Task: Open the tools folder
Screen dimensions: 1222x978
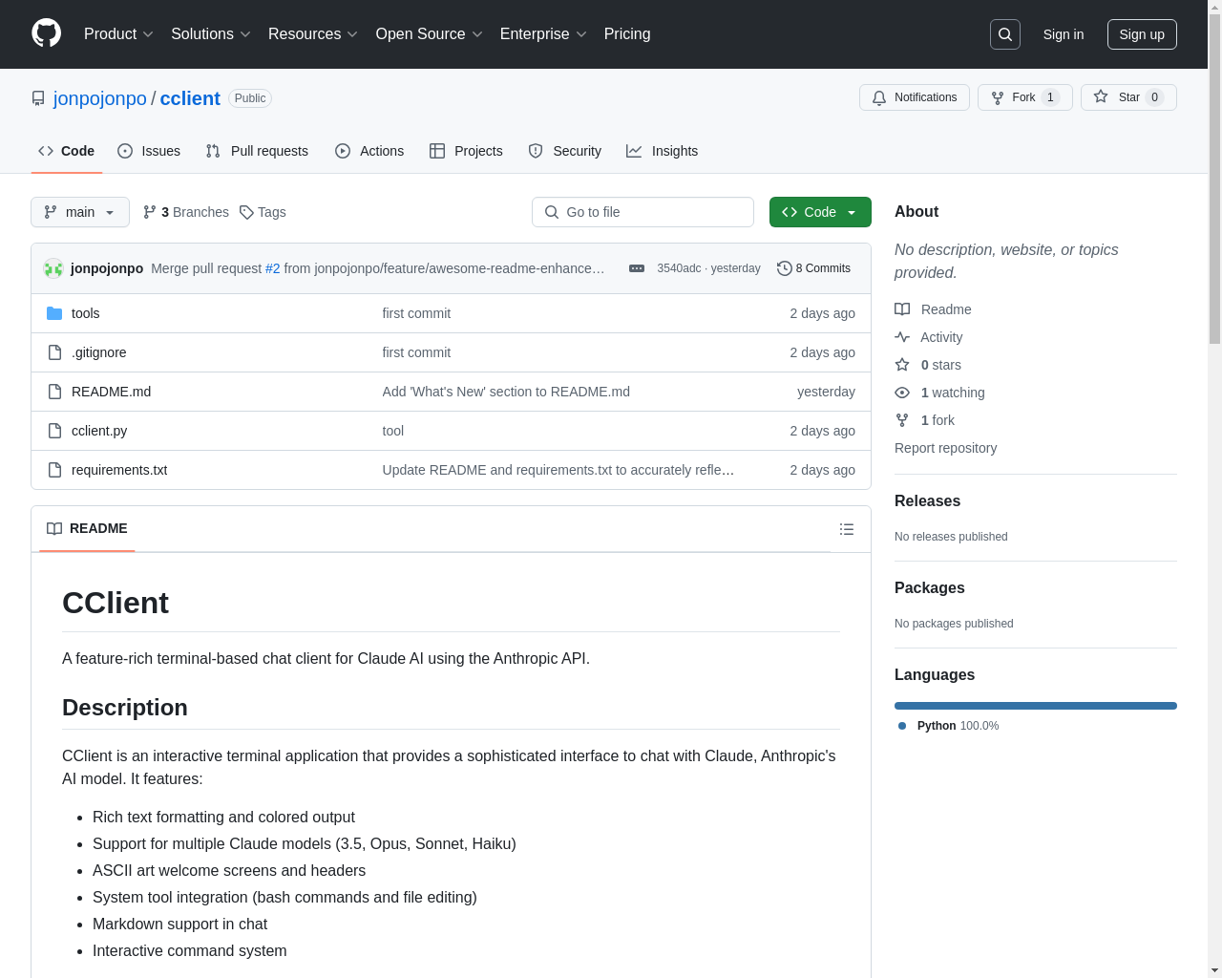Action: pos(85,313)
